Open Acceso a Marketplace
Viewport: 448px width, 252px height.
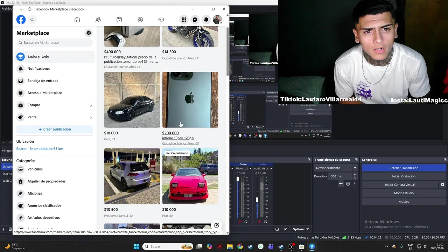pos(55,93)
